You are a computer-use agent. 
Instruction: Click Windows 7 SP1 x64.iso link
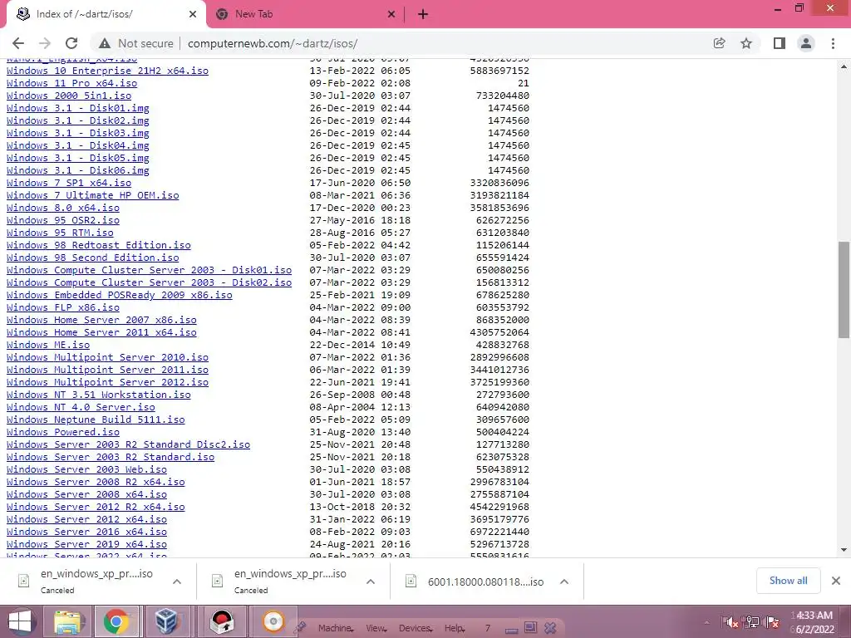coord(69,183)
